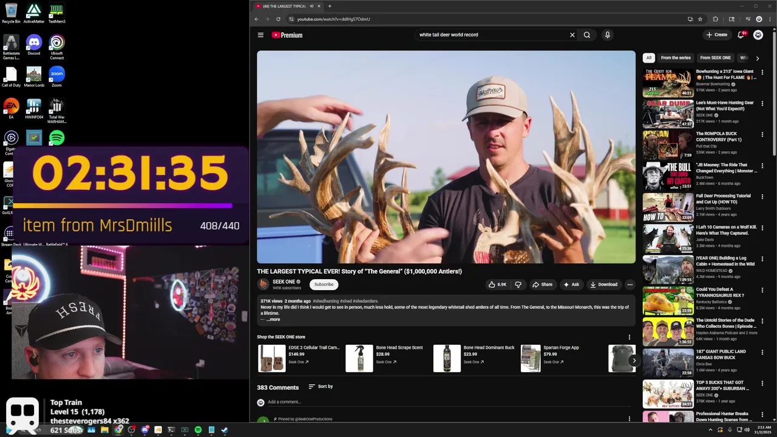Click the YouTube search input field
The width and height of the screenshot is (777, 437).
coord(492,35)
